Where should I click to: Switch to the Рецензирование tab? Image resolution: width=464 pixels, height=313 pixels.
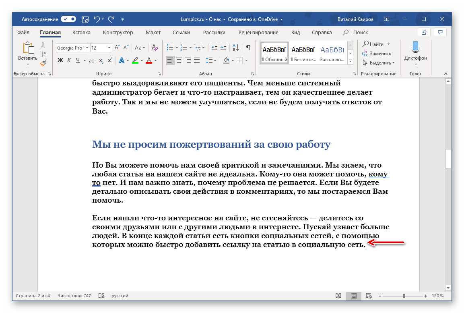258,33
